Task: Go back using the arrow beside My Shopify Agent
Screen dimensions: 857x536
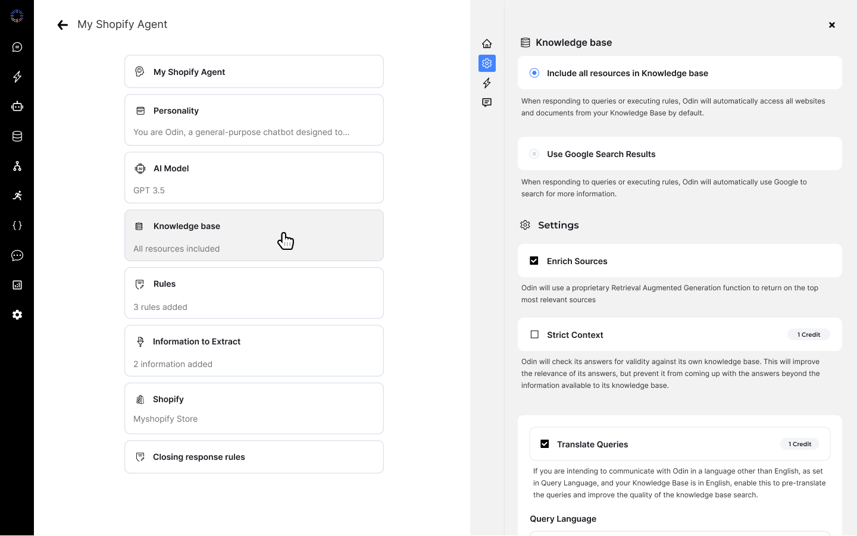Action: coord(62,25)
